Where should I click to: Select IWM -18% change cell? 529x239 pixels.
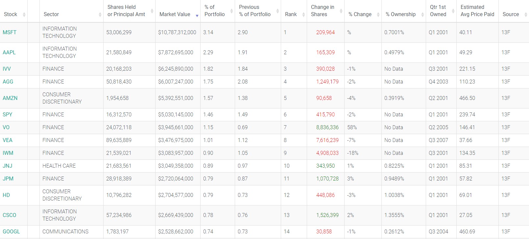click(353, 153)
